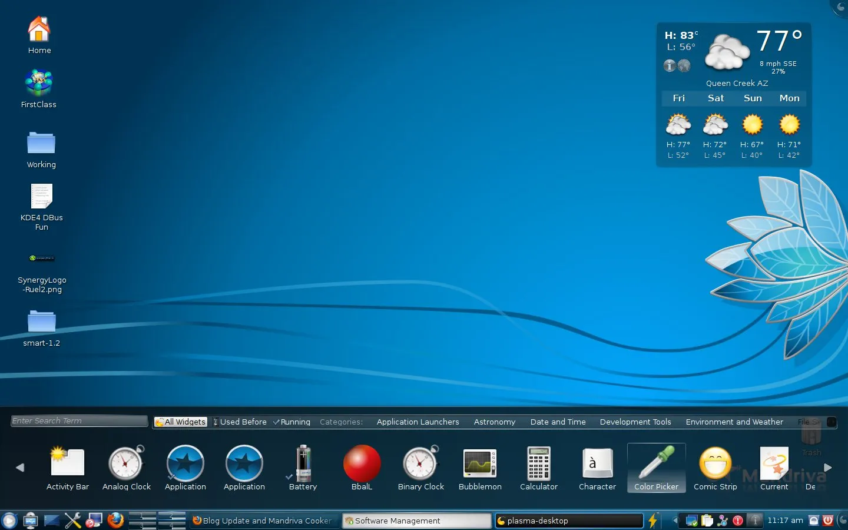Expand hidden system tray icons arrow
Screen dimensions: 848x530
[675, 521]
